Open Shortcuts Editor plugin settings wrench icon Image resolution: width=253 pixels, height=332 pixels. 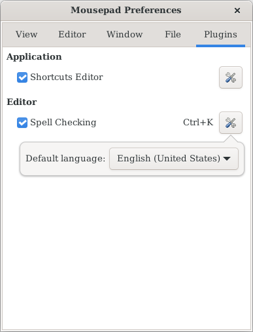click(x=231, y=77)
